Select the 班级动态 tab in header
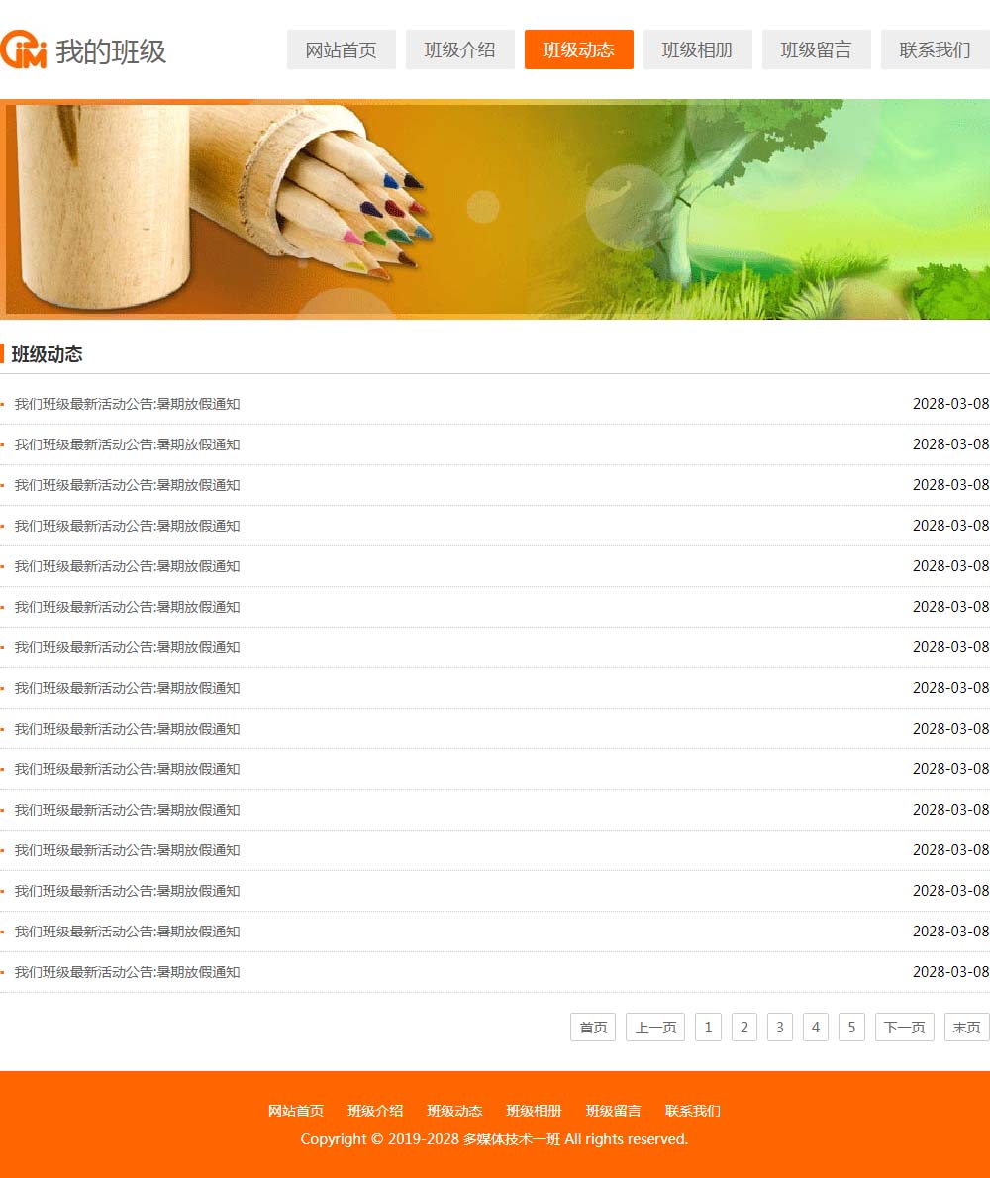The height and width of the screenshot is (1178, 990). [578, 49]
